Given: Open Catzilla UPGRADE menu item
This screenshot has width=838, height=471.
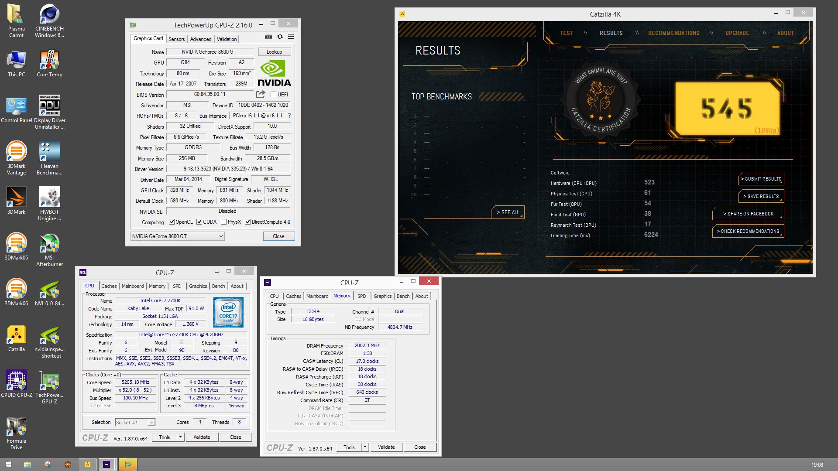Looking at the screenshot, I should point(737,33).
